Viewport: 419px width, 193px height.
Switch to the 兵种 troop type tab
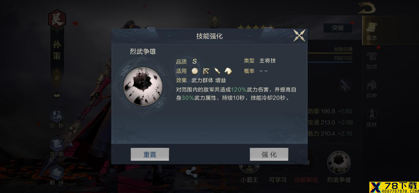372,90
